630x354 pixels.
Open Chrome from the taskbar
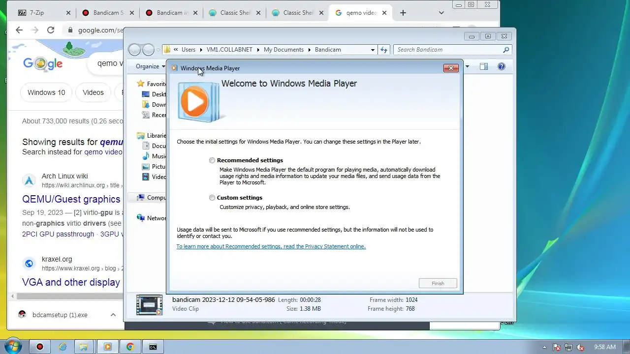pos(130,347)
